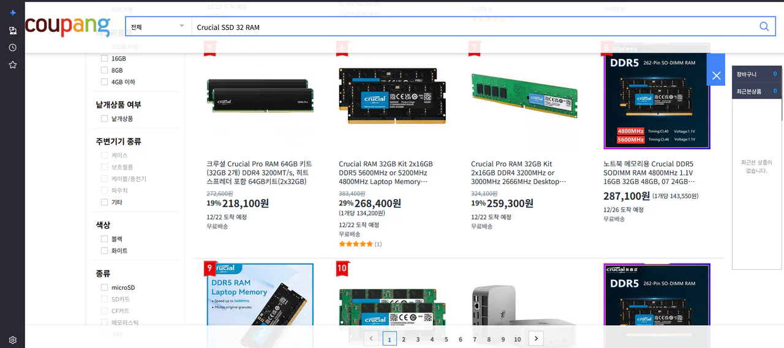This screenshot has height=348, width=784.
Task: Check the 기타 peripheral type filter
Action: point(105,202)
